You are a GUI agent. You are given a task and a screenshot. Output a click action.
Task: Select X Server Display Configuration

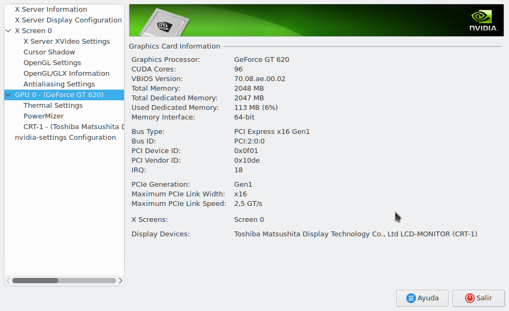68,20
